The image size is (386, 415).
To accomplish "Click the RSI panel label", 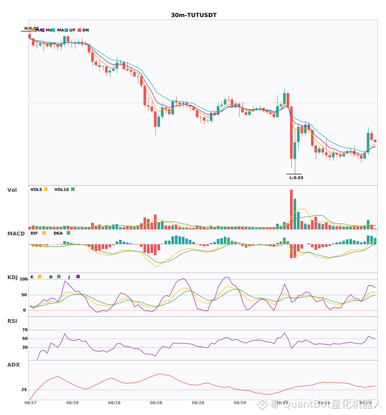I will click(12, 321).
